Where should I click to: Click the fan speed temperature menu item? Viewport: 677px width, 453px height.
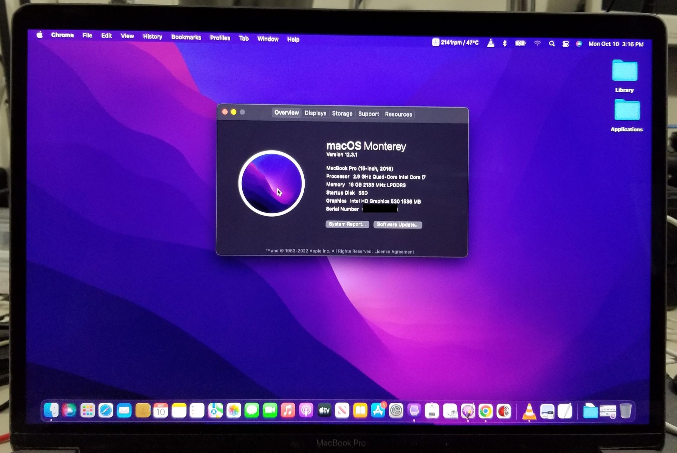455,43
